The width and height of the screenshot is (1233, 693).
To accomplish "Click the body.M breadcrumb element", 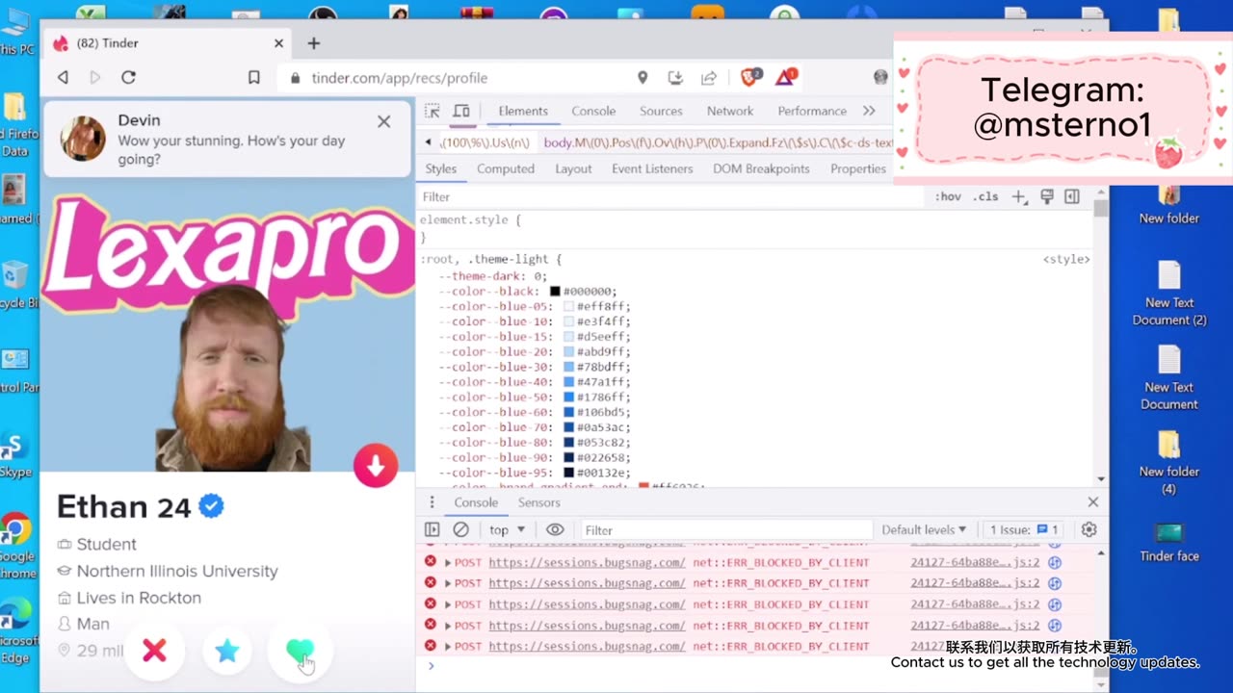I will 719,142.
